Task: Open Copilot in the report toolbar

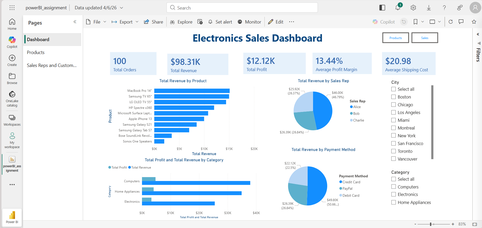Action: coord(384,22)
